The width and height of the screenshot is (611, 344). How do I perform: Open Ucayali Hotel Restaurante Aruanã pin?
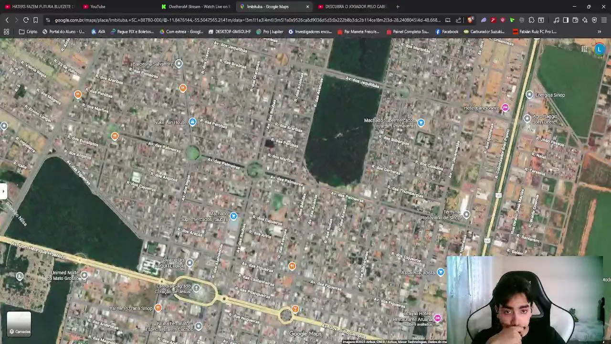438,318
